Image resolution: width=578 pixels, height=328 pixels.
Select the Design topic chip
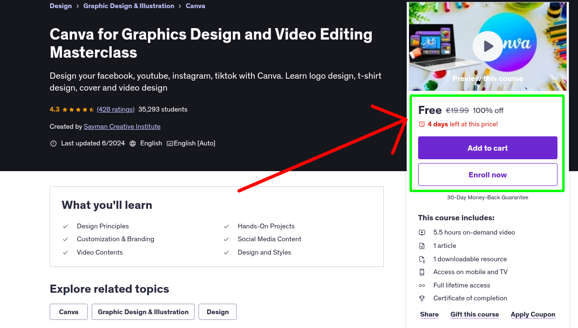coord(218,312)
